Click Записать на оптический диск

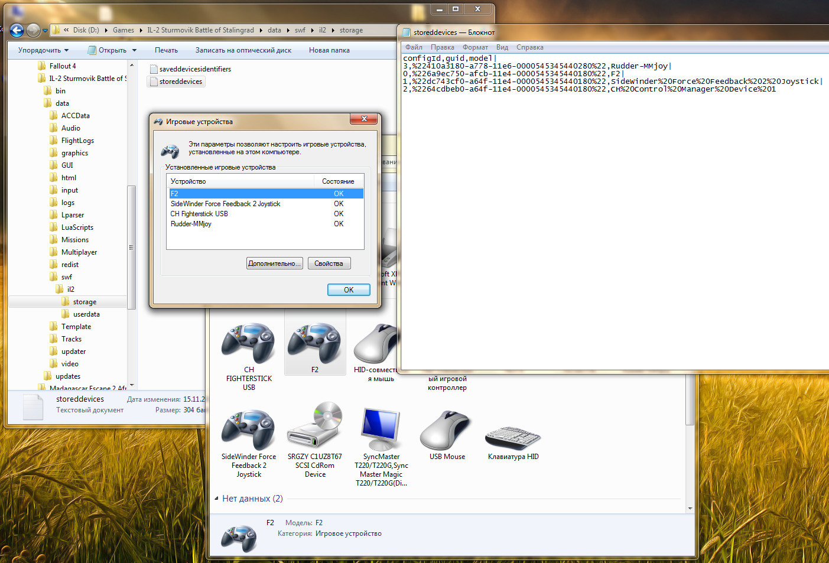[243, 50]
